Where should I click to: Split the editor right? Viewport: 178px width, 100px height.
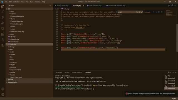[172, 6]
